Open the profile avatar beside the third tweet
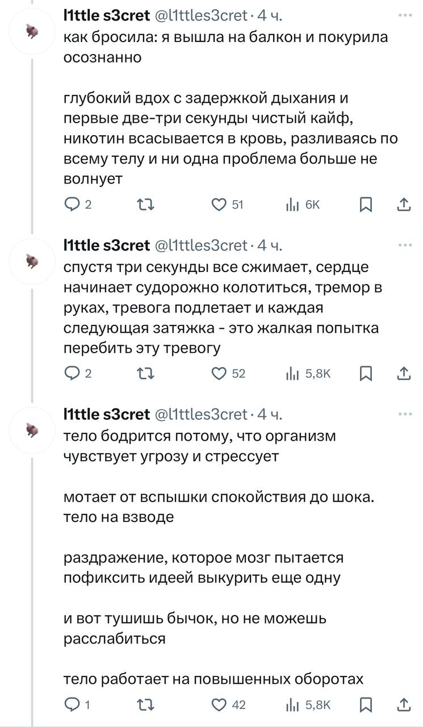This screenshot has height=727, width=423. (x=32, y=430)
